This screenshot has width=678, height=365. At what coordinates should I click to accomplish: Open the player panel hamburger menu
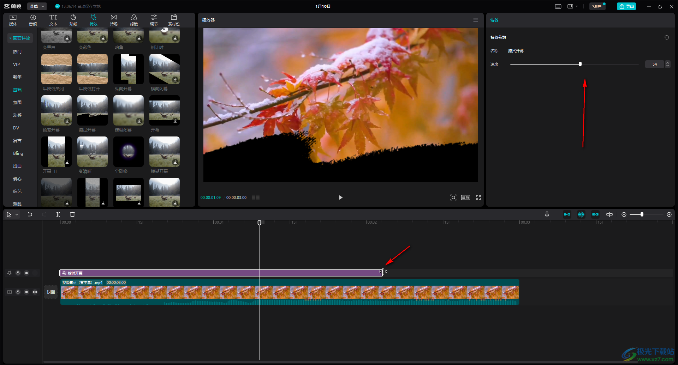476,20
